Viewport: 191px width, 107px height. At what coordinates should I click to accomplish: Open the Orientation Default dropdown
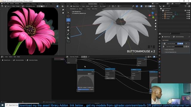coord(81,9)
